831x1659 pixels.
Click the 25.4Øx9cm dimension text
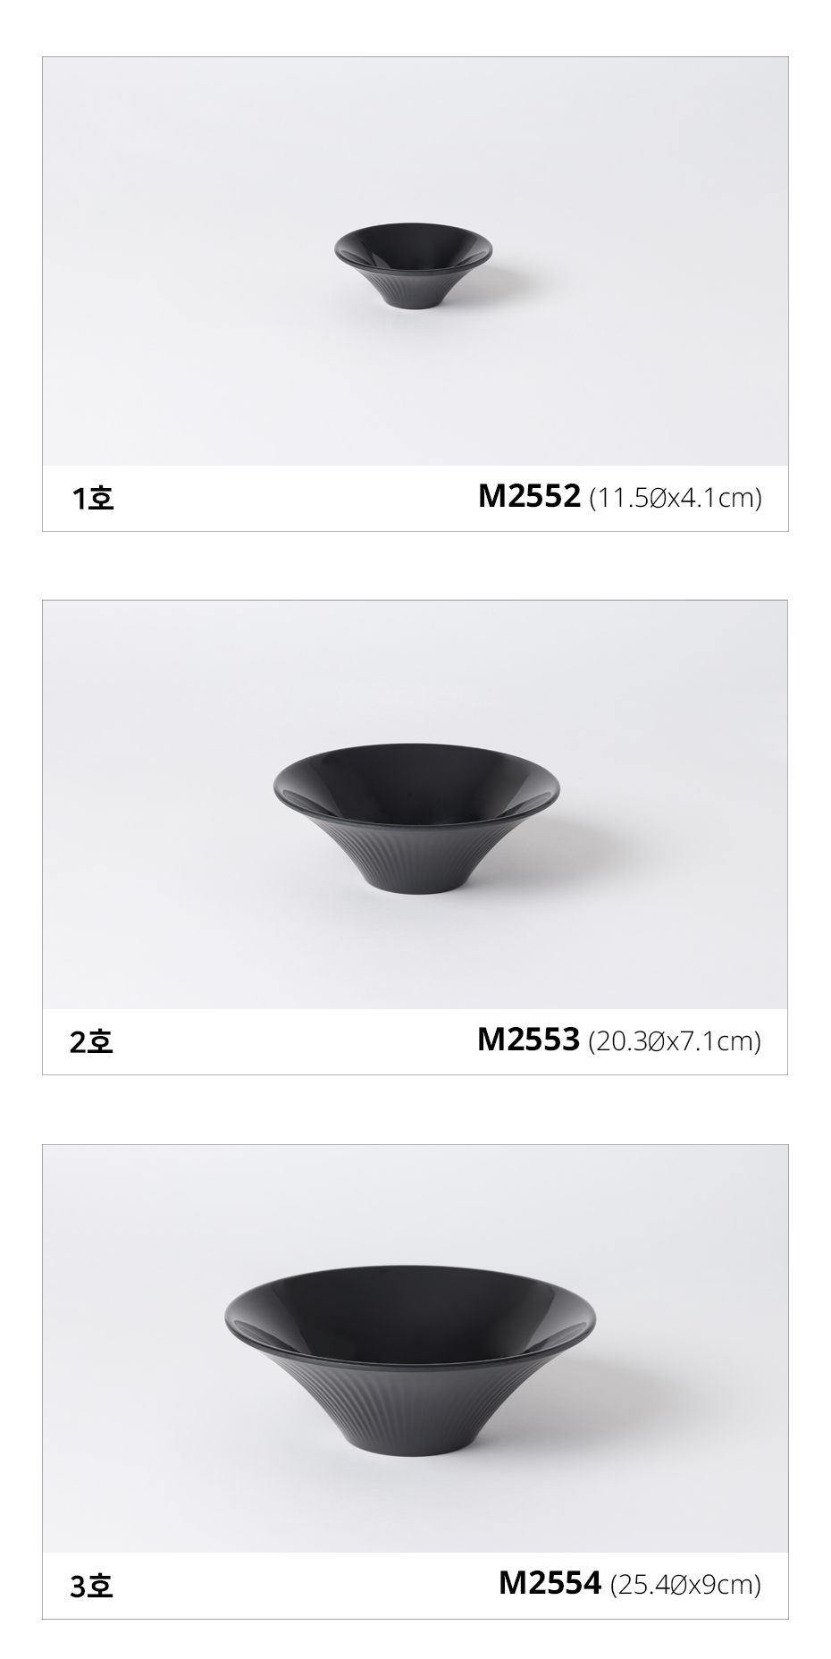[x=685, y=1585]
